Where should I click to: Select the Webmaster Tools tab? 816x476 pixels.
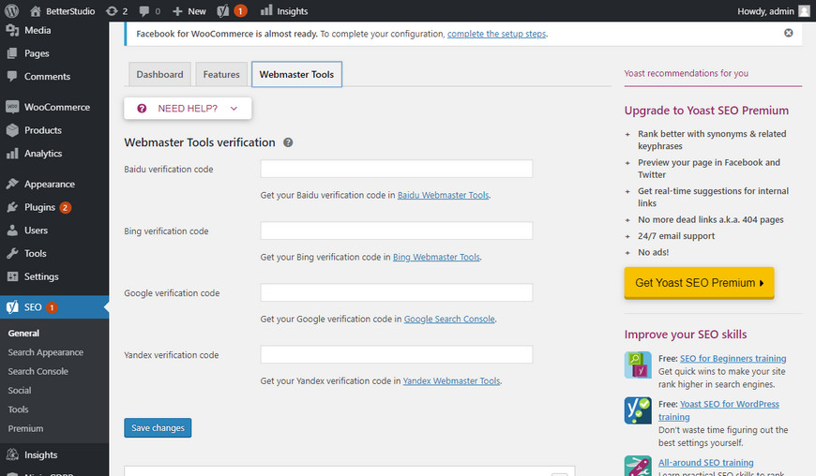pyautogui.click(x=296, y=74)
